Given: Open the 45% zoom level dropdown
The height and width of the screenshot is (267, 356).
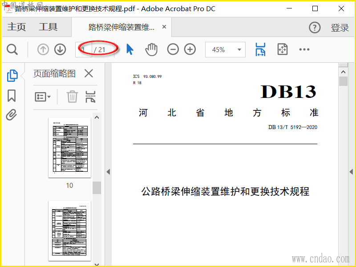Looking at the screenshot, I should (x=225, y=49).
